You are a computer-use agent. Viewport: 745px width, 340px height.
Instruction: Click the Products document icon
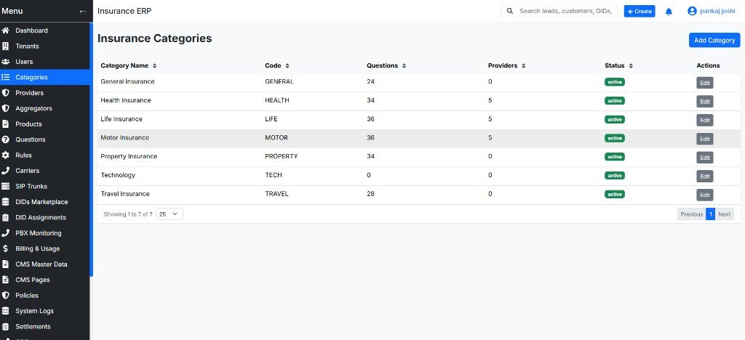point(6,124)
